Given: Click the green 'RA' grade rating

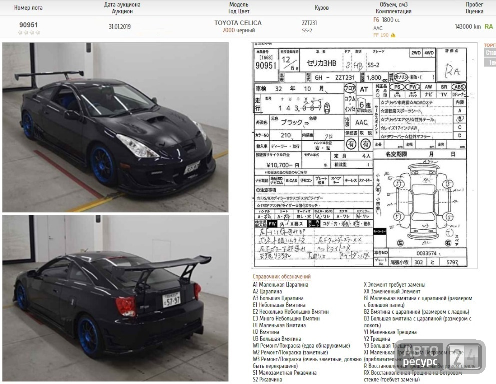Looking at the screenshot, I should tap(489, 27).
